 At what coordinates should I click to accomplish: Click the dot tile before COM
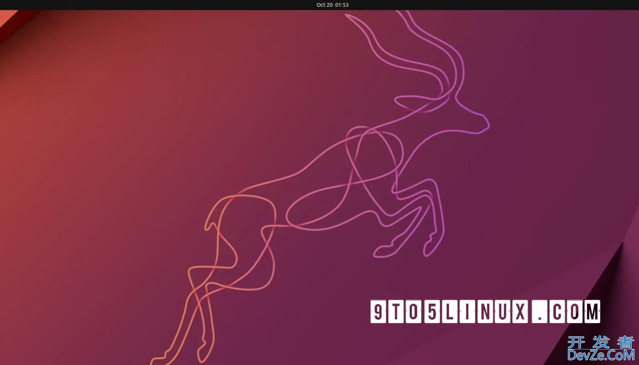pyautogui.click(x=540, y=312)
